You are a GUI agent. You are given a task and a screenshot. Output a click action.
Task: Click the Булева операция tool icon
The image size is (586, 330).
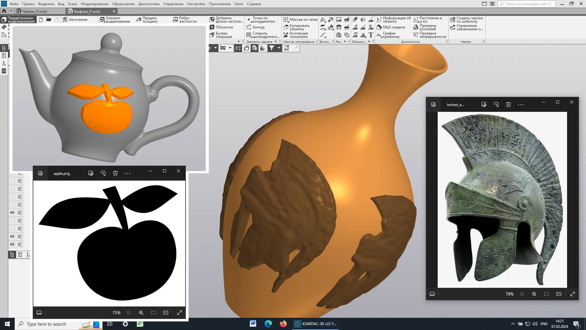(212, 35)
